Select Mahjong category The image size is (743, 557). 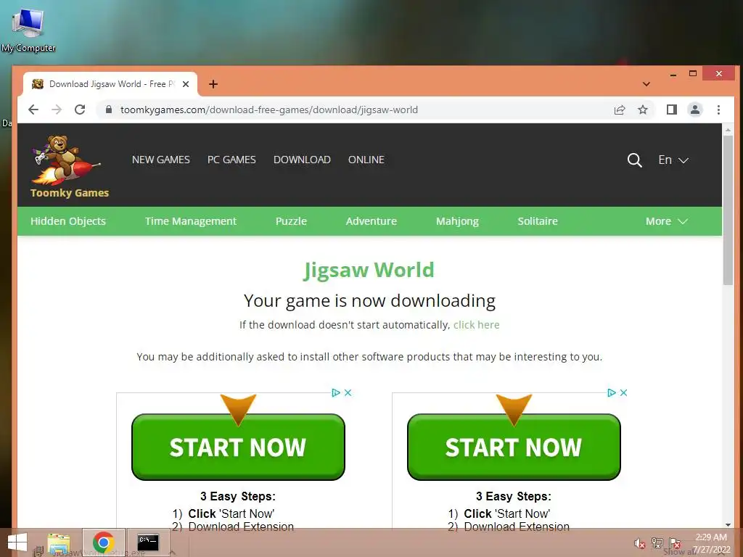click(457, 221)
